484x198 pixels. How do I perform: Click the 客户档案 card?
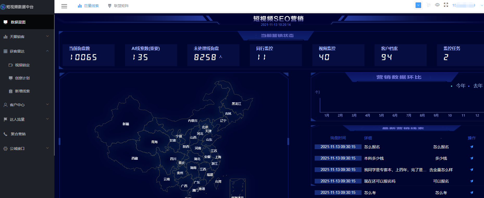pyautogui.click(x=401, y=55)
